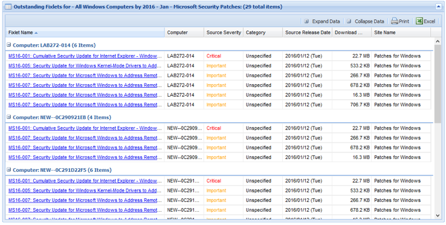446x225 pixels.
Task: Open the 266.7 KB MS16-007 link for LAB272-014
Action: [x=85, y=76]
